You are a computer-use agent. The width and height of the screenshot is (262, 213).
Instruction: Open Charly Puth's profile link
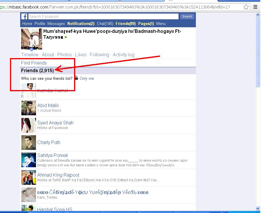pos(49,143)
